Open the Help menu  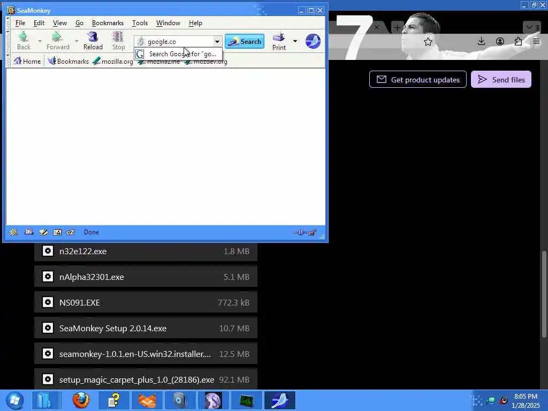click(x=195, y=23)
